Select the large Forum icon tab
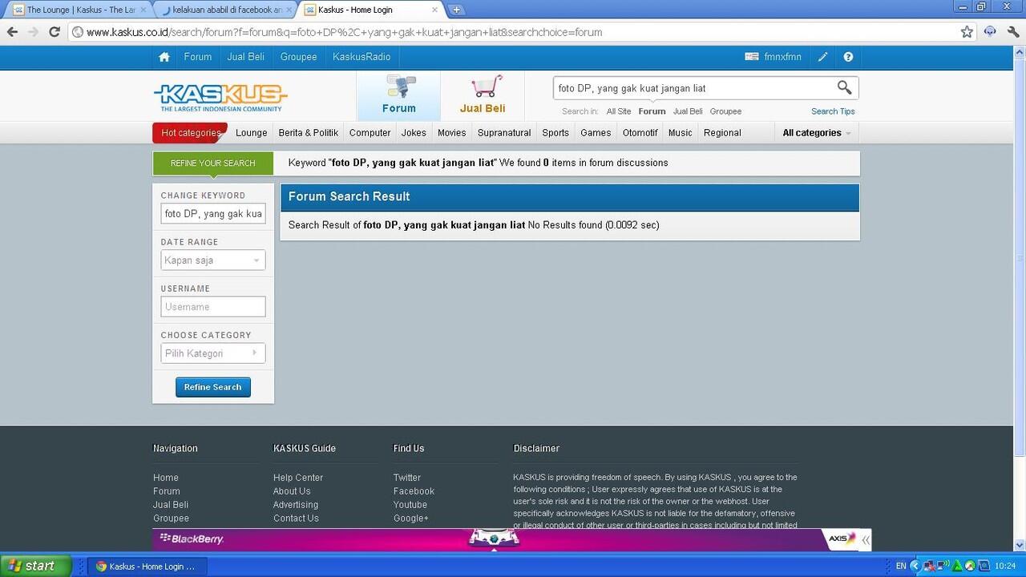Image resolution: width=1026 pixels, height=577 pixels. pyautogui.click(x=398, y=95)
